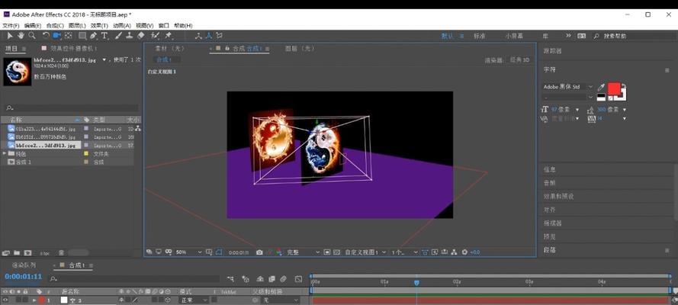Open the 合成(C) menu

click(55, 25)
